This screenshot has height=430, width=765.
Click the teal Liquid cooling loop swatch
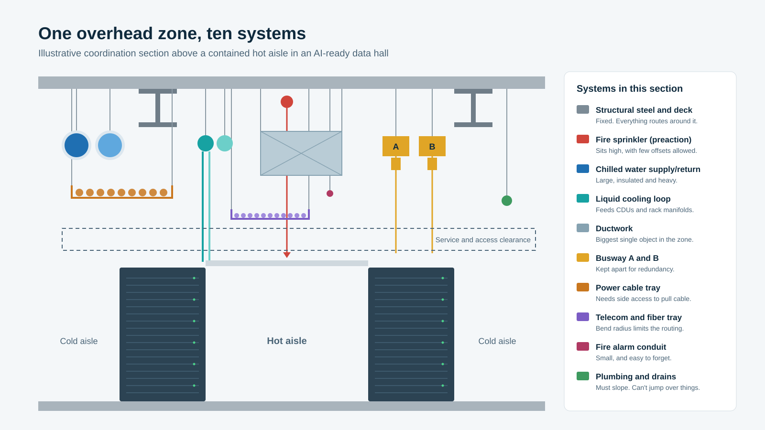coord(583,198)
